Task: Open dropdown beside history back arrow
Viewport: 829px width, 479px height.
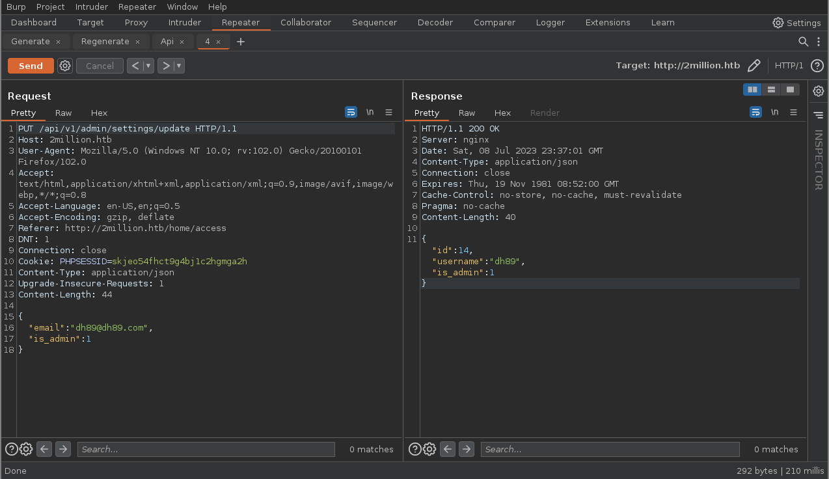Action: [x=149, y=66]
